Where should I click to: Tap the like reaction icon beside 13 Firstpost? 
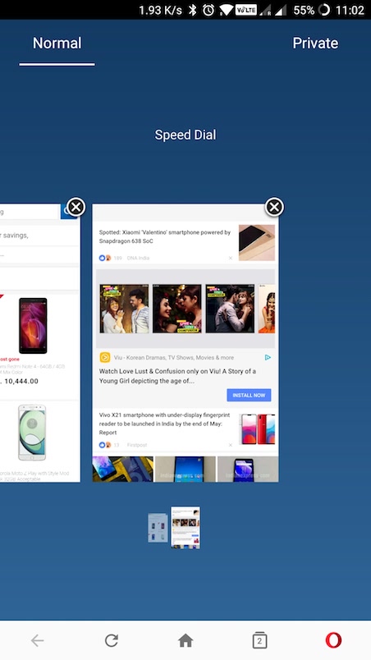click(102, 445)
